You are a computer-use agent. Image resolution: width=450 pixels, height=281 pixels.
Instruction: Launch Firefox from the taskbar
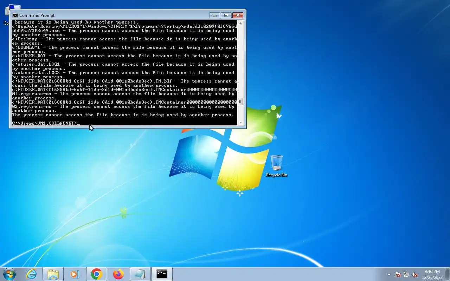(118, 274)
